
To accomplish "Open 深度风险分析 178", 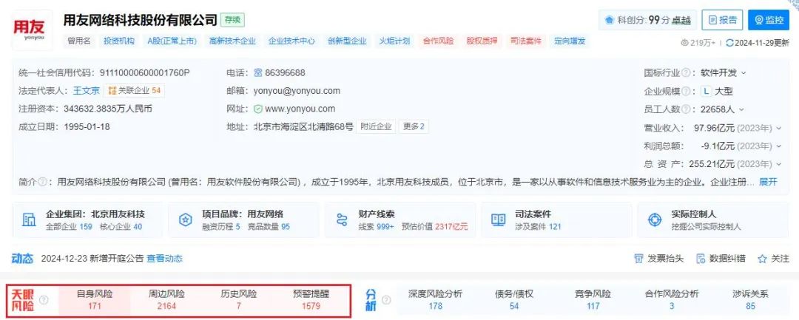I will [x=435, y=299].
